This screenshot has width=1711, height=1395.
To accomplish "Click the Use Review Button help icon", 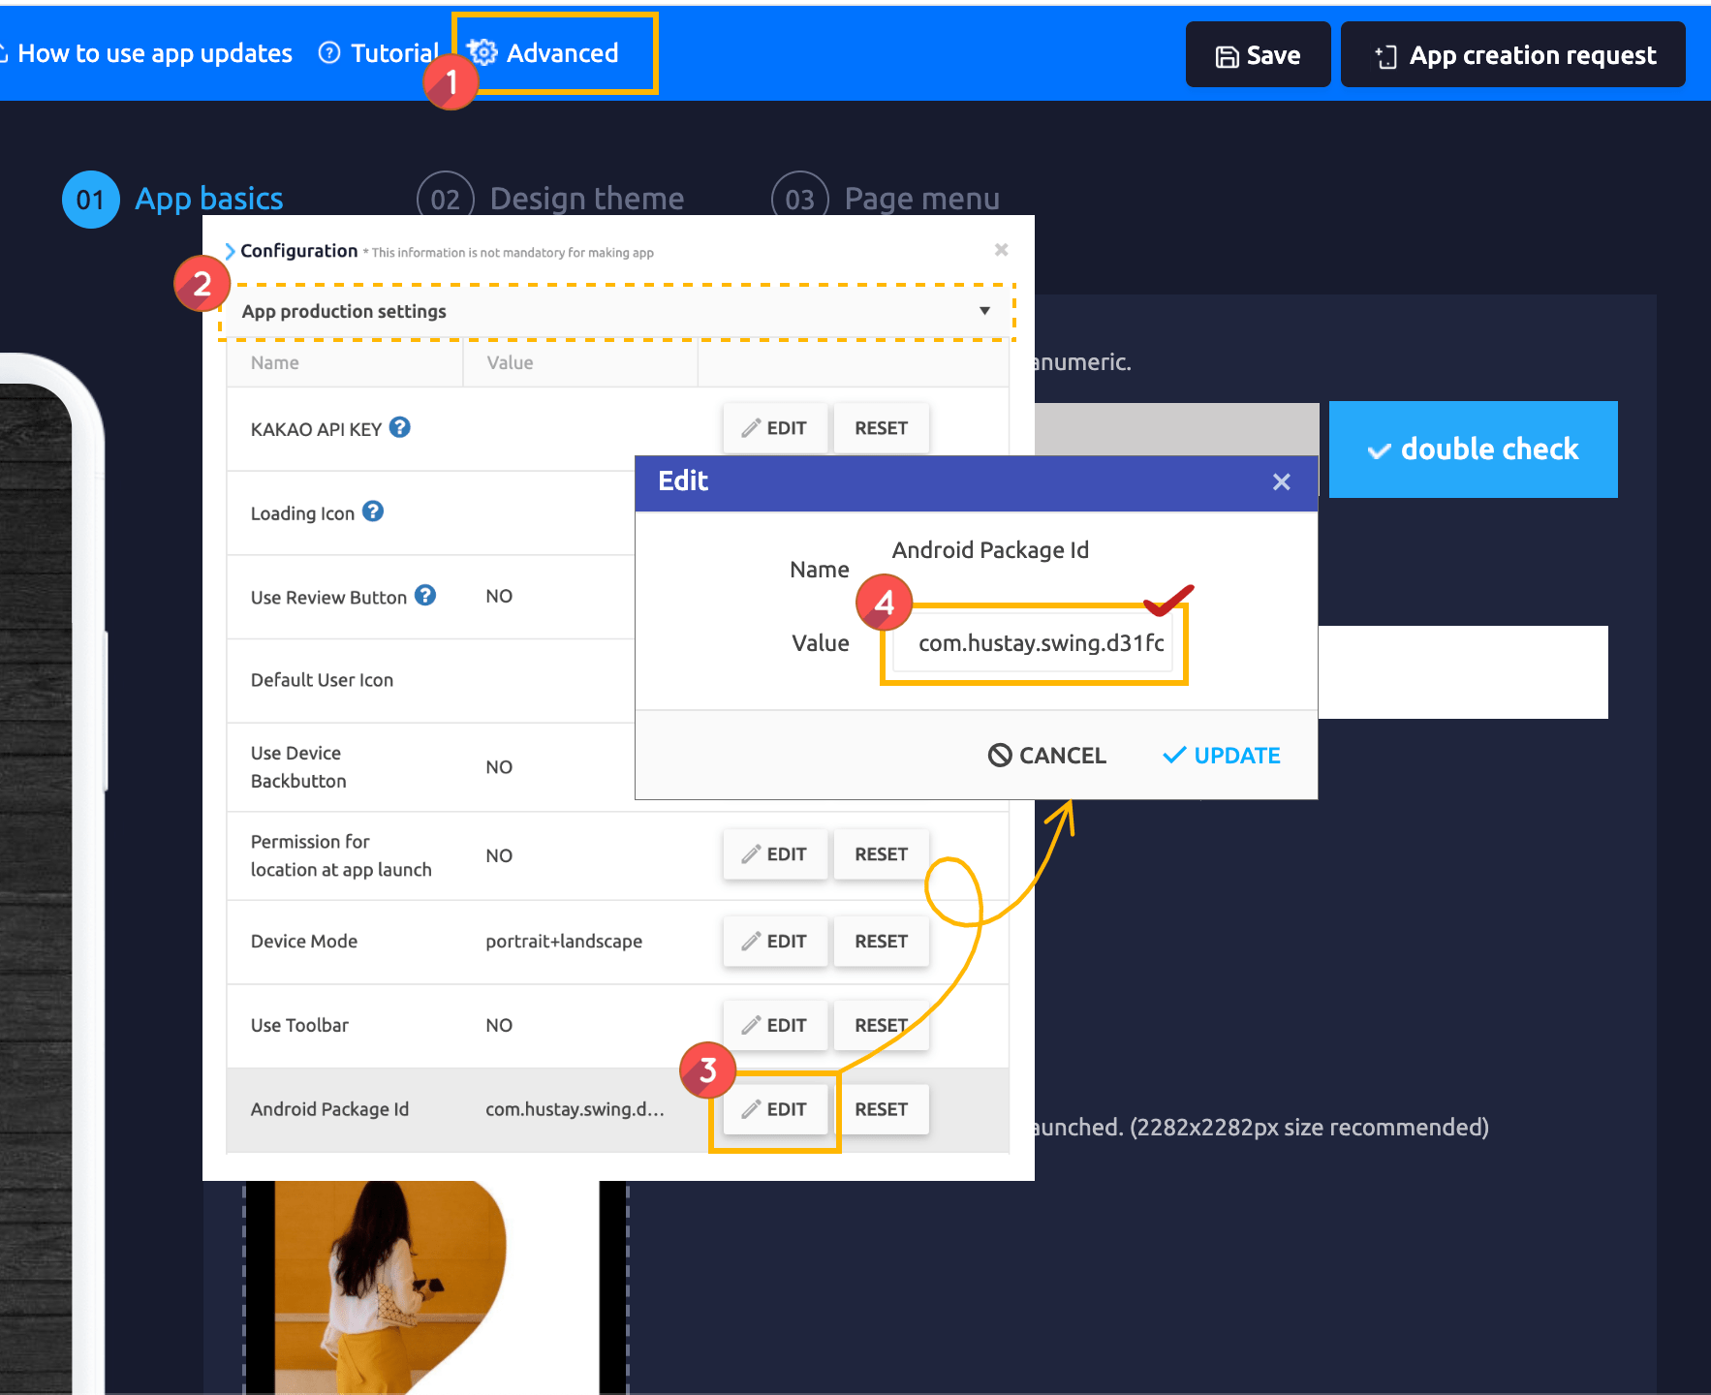I will pos(425,596).
